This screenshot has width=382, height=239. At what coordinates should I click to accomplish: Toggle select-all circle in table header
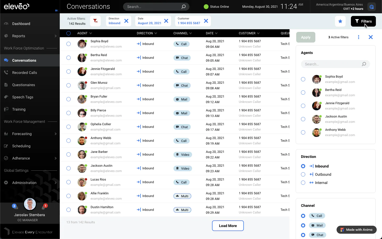(69, 33)
